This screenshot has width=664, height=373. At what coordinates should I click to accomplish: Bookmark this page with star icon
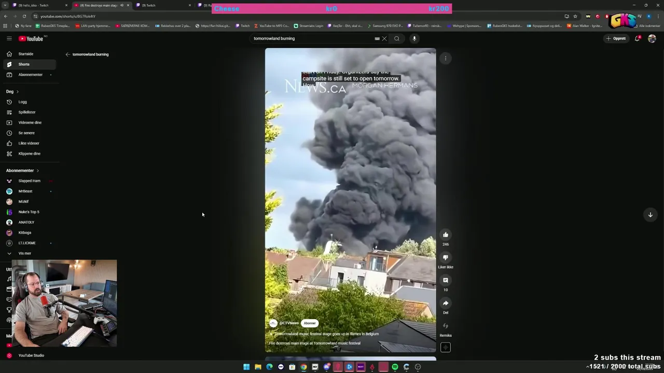tap(575, 16)
